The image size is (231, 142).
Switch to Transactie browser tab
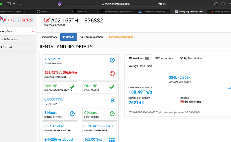click(x=152, y=11)
